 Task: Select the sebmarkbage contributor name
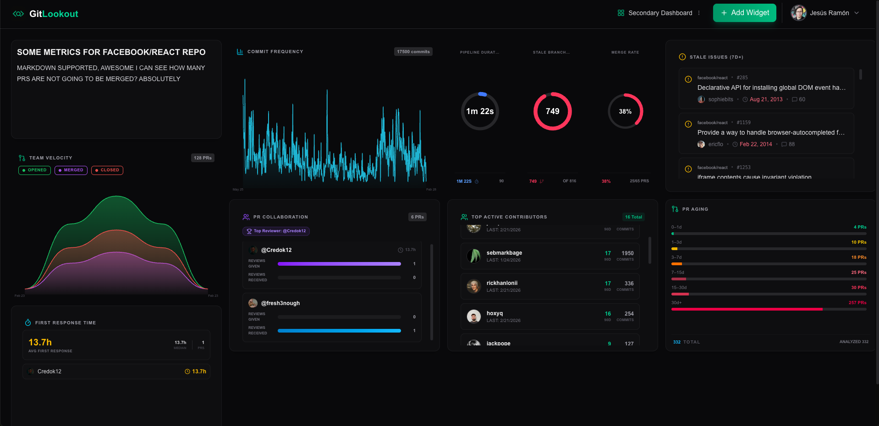504,253
